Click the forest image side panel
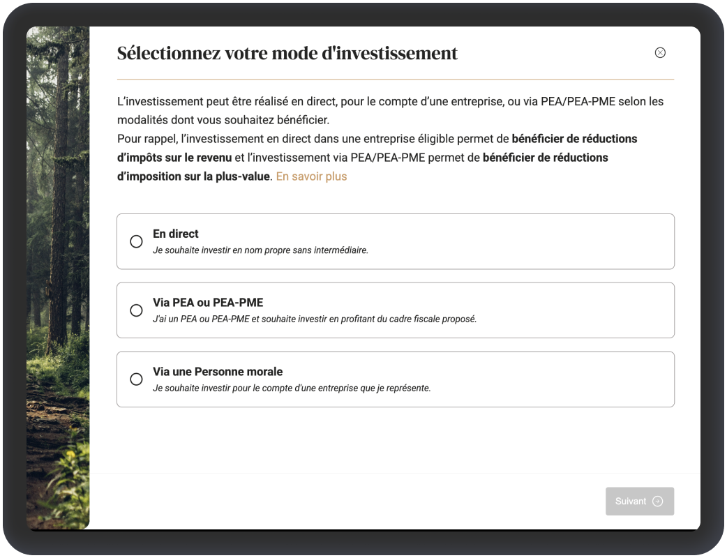 coord(58,279)
